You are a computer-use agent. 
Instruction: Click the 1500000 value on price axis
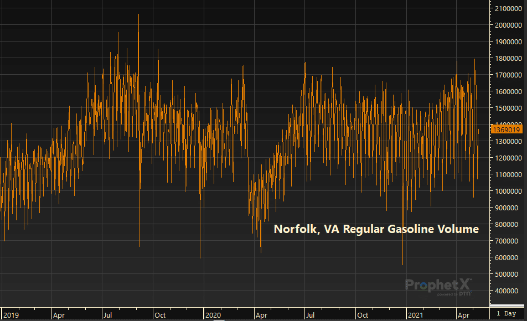click(508, 108)
